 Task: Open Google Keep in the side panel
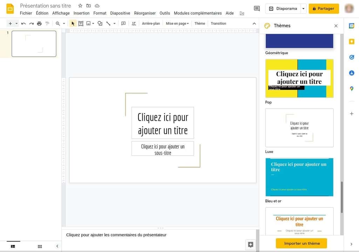pos(352,41)
